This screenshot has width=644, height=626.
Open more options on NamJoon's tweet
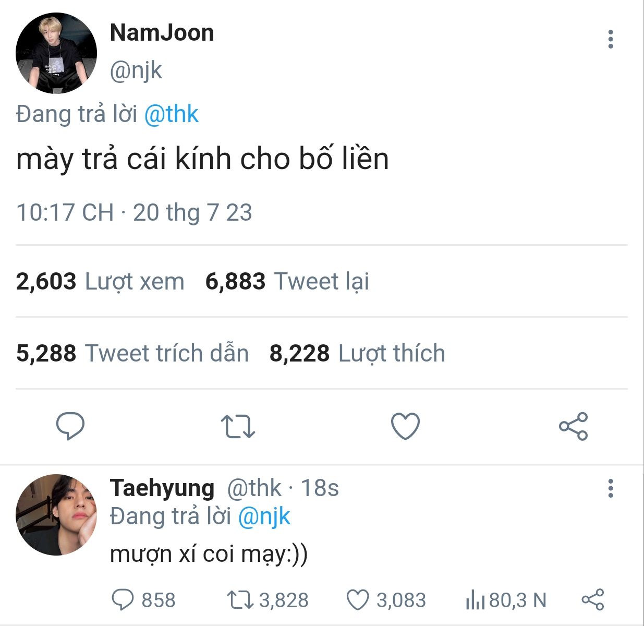(x=610, y=39)
